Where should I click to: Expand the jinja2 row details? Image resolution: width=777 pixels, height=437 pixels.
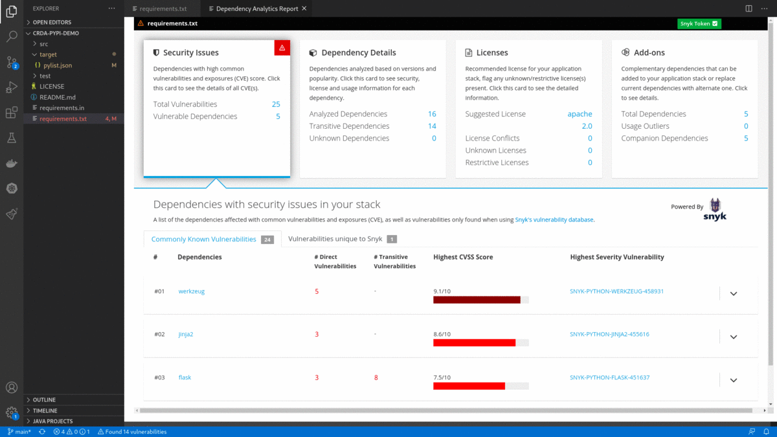pyautogui.click(x=734, y=337)
